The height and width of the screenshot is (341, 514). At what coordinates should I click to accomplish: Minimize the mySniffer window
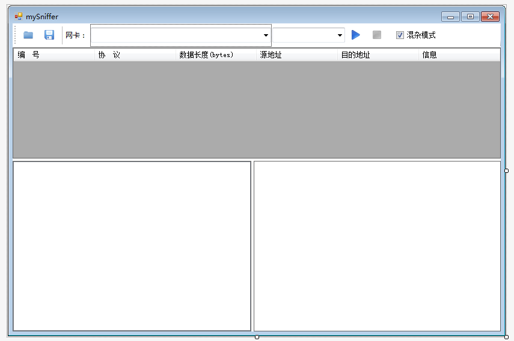coord(450,16)
